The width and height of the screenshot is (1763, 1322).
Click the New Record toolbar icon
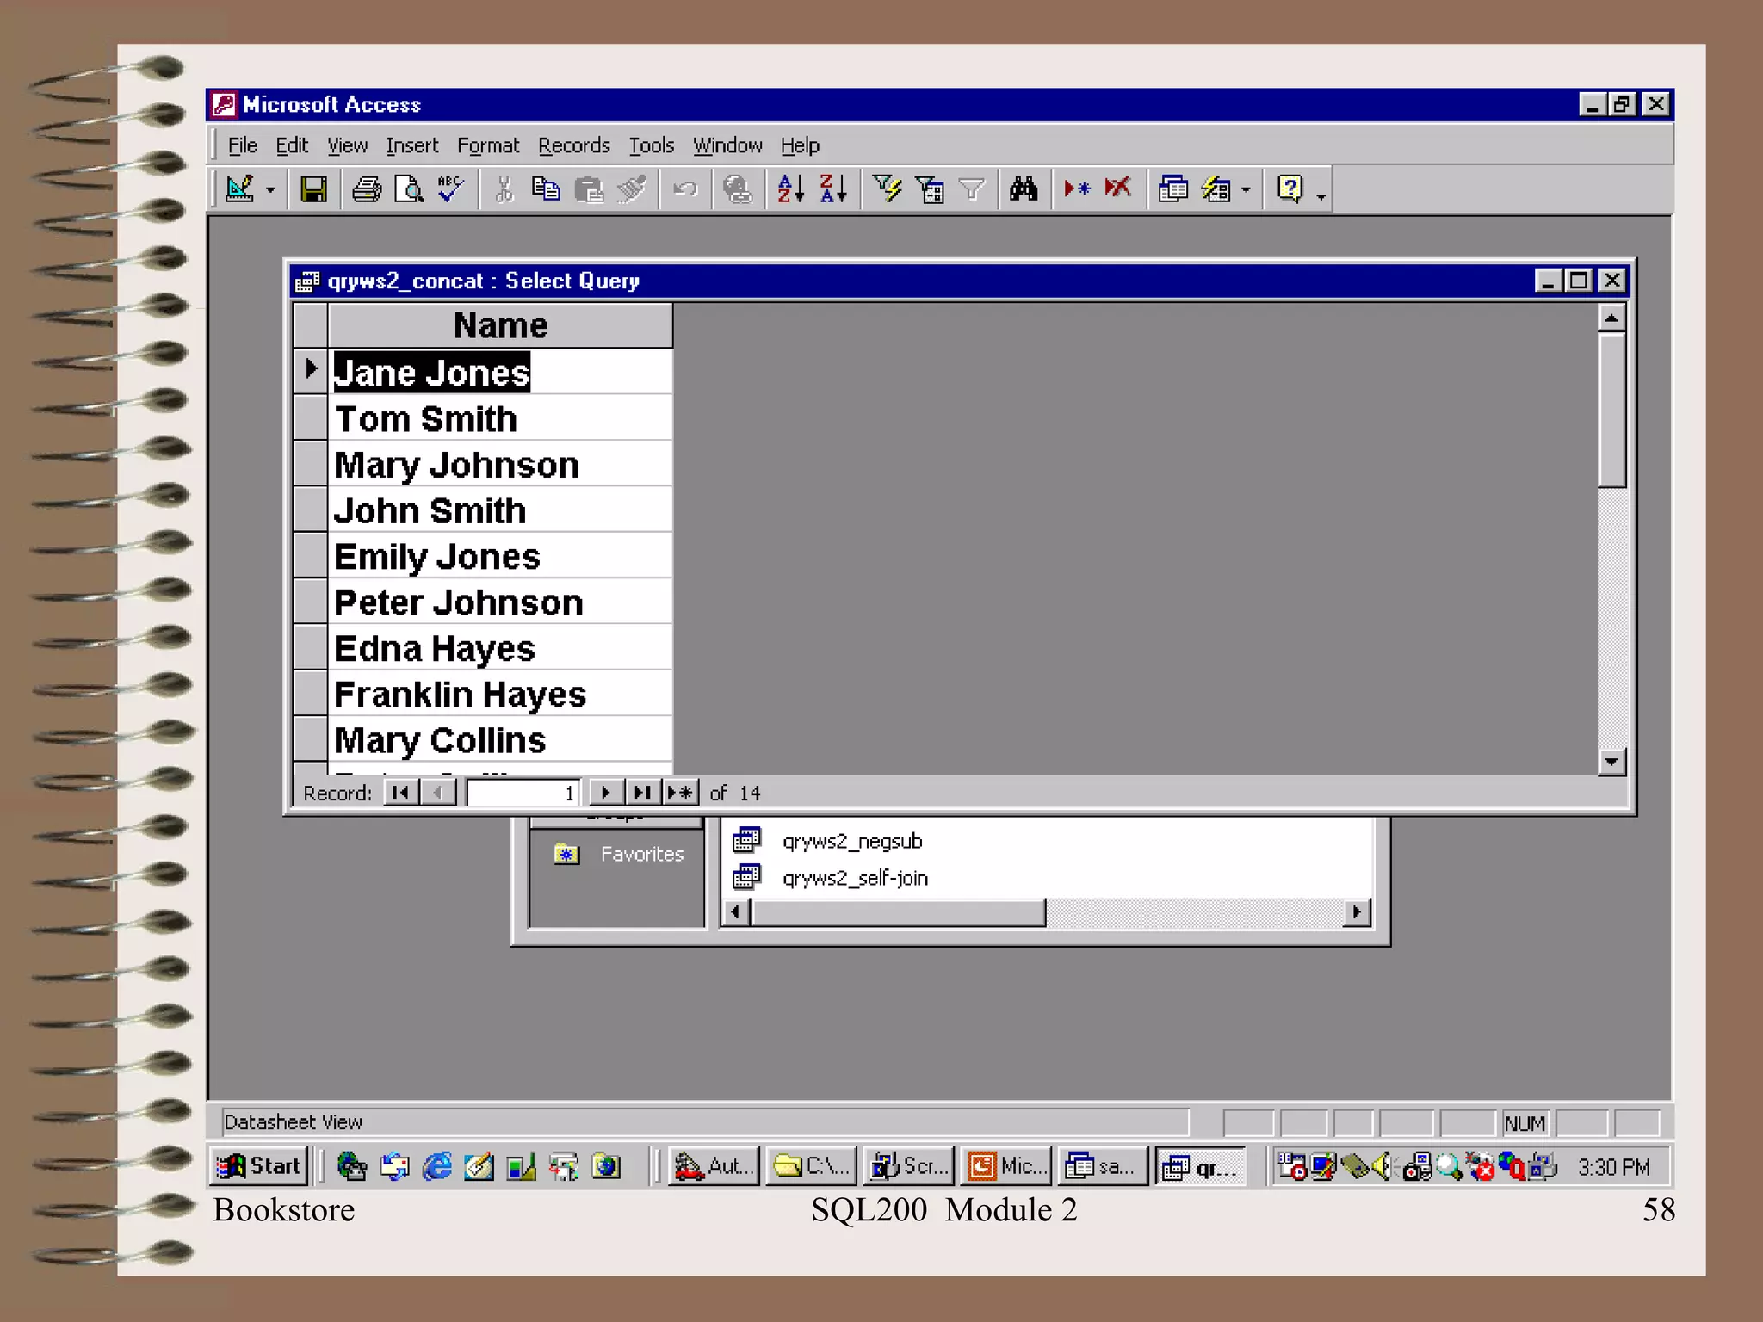coord(1076,189)
